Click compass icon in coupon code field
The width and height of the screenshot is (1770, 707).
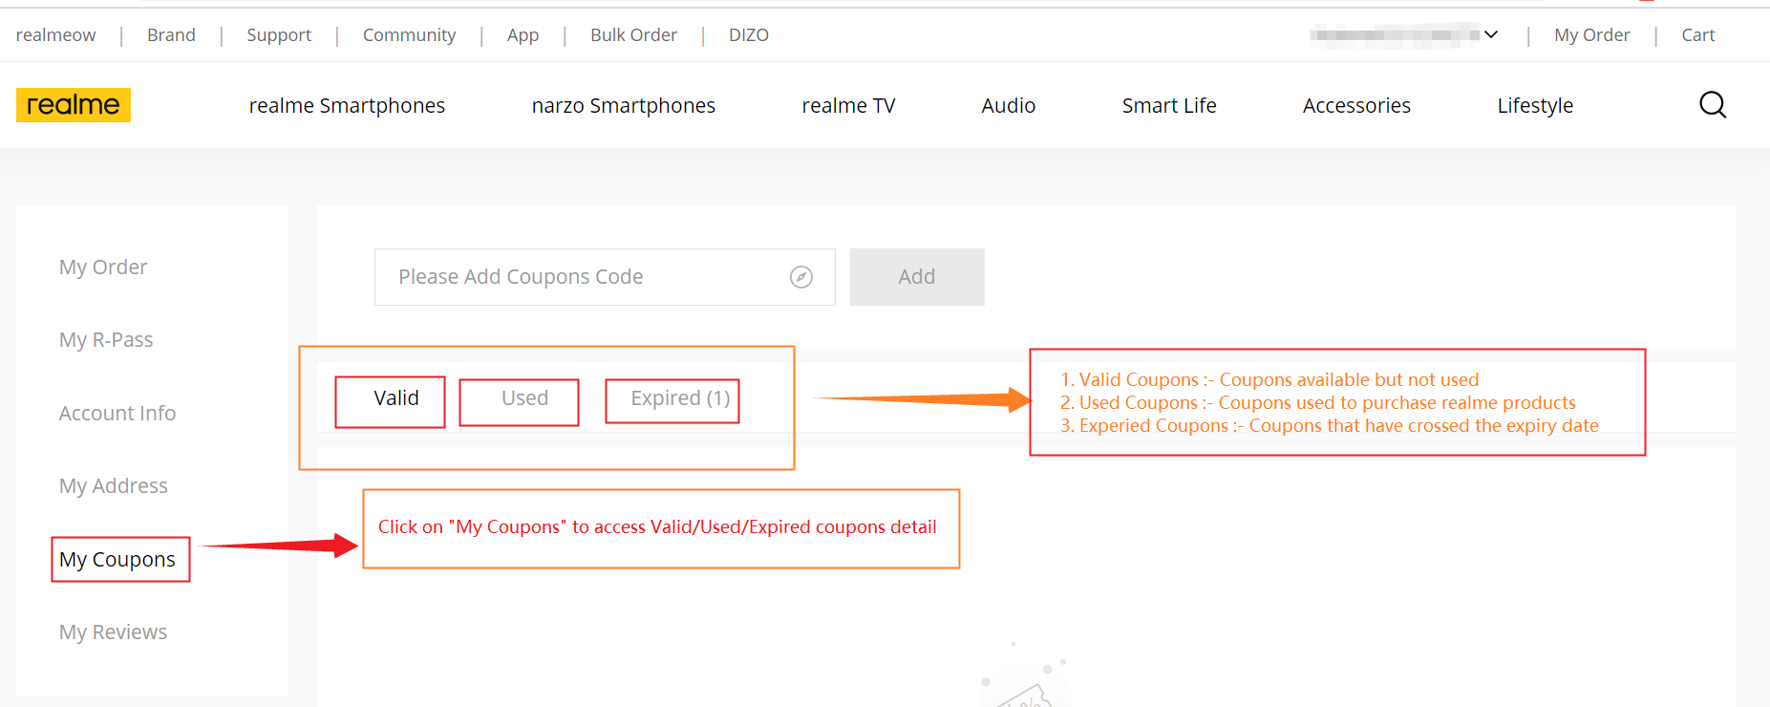[x=800, y=277]
